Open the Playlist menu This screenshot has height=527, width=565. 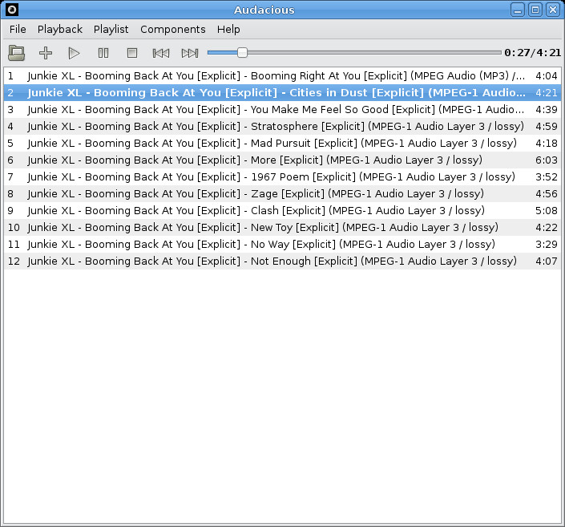coord(111,29)
